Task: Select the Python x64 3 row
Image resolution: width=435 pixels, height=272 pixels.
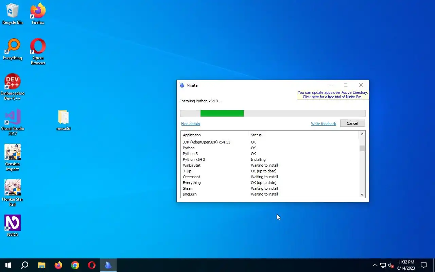Action: tap(270, 159)
